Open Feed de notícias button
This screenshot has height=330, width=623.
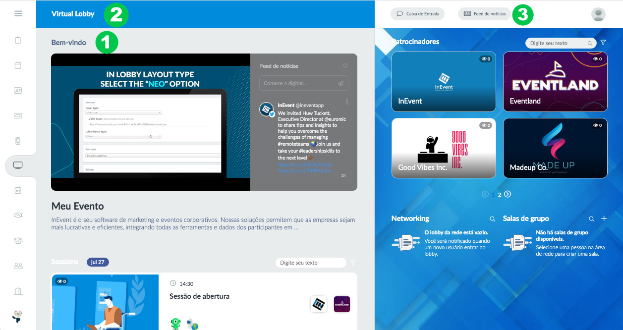coord(484,14)
